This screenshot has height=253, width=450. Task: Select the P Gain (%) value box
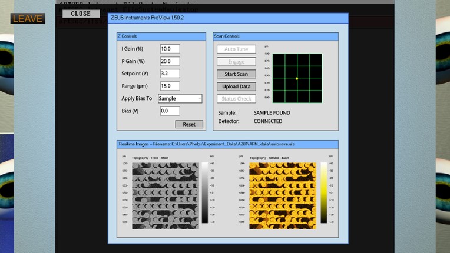(170, 61)
